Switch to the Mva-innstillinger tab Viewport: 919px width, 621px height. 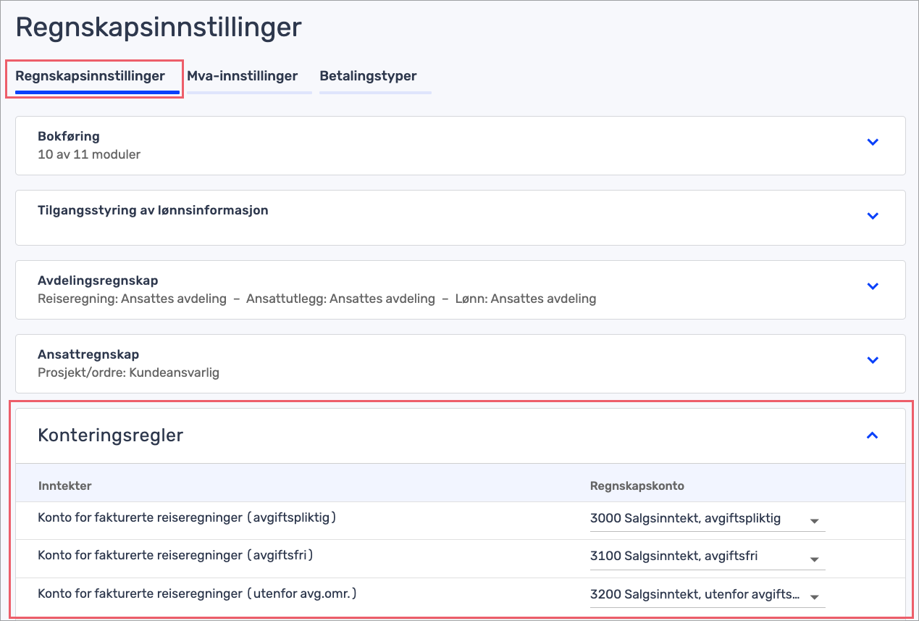[x=243, y=75]
